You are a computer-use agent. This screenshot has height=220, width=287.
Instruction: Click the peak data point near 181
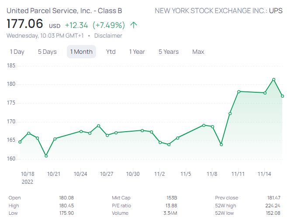[273, 79]
